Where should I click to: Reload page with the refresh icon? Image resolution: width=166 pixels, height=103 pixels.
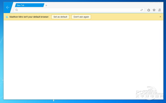click(x=142, y=10)
